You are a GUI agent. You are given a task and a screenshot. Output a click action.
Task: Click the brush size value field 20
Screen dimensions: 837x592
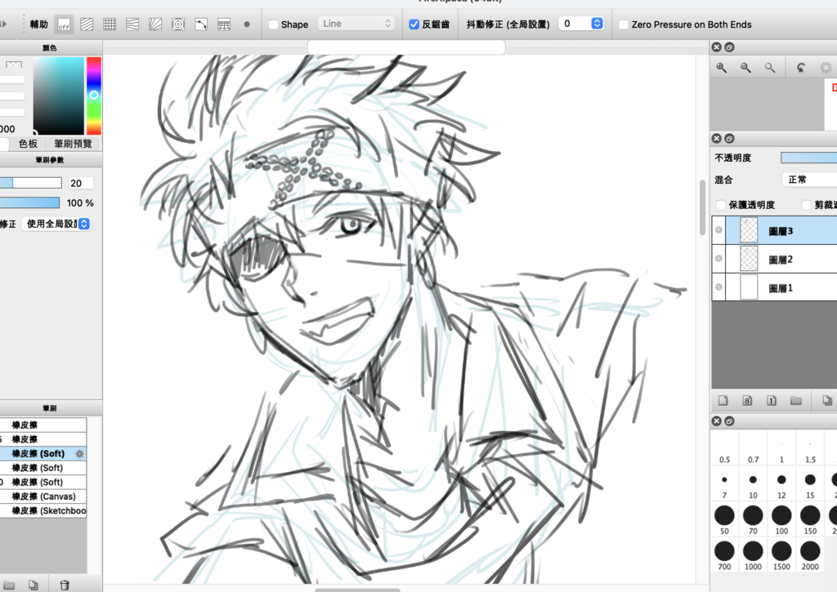(x=80, y=184)
